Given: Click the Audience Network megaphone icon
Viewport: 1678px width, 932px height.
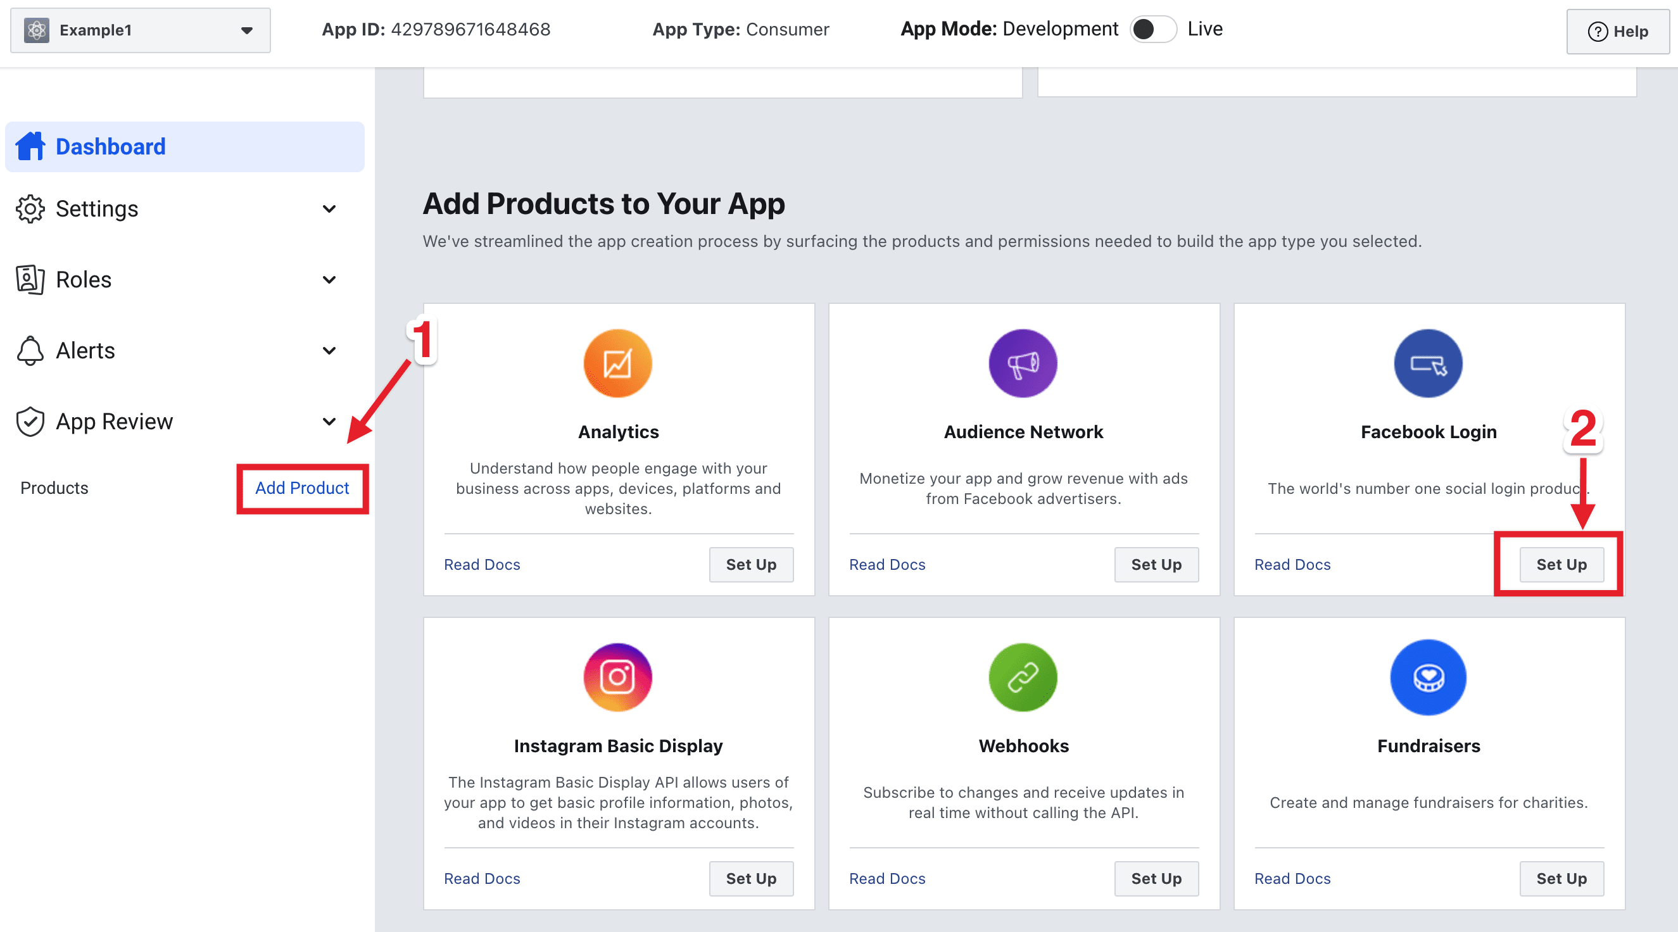Looking at the screenshot, I should pyautogui.click(x=1023, y=363).
